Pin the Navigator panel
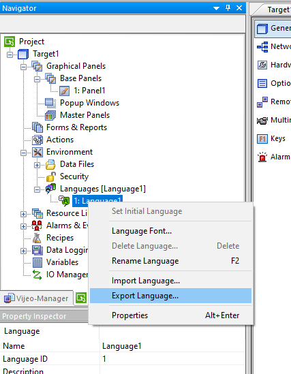291x374 pixels. coord(228,8)
